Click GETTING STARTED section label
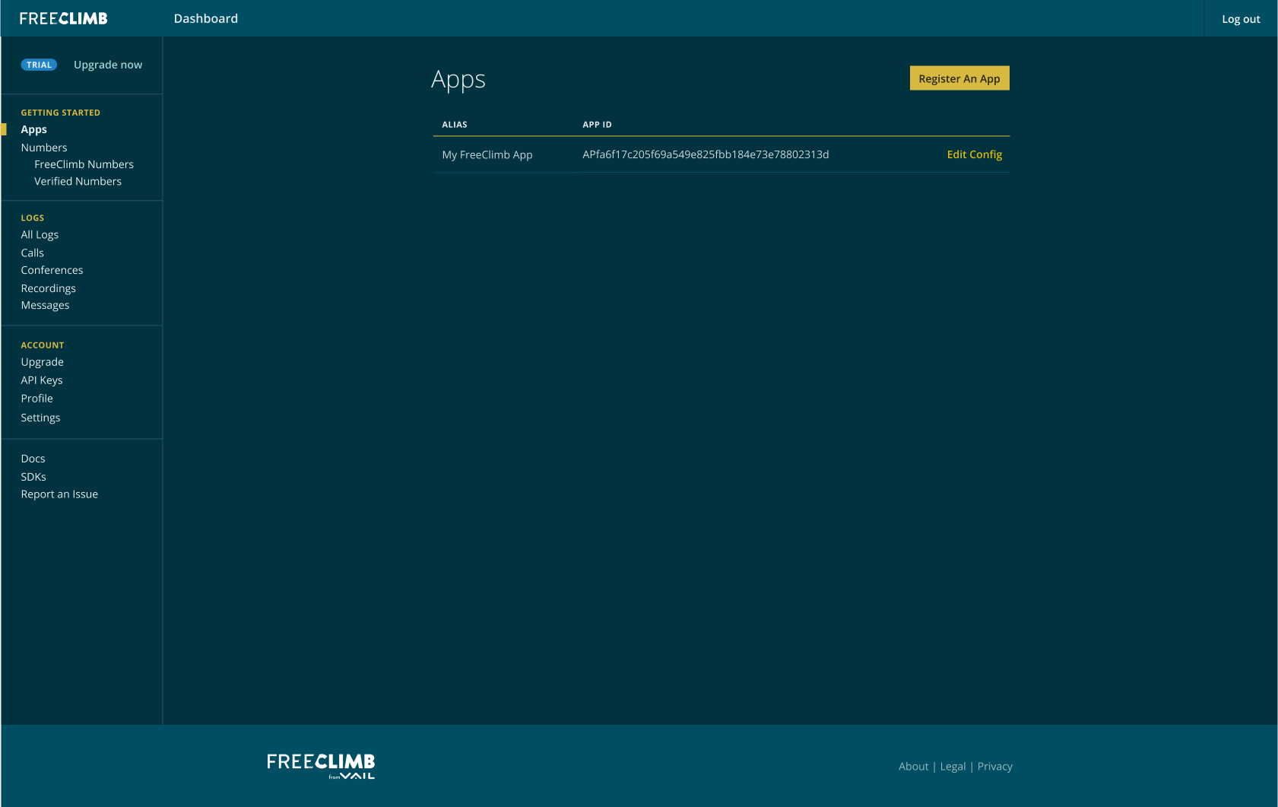This screenshot has height=807, width=1278. coord(61,113)
